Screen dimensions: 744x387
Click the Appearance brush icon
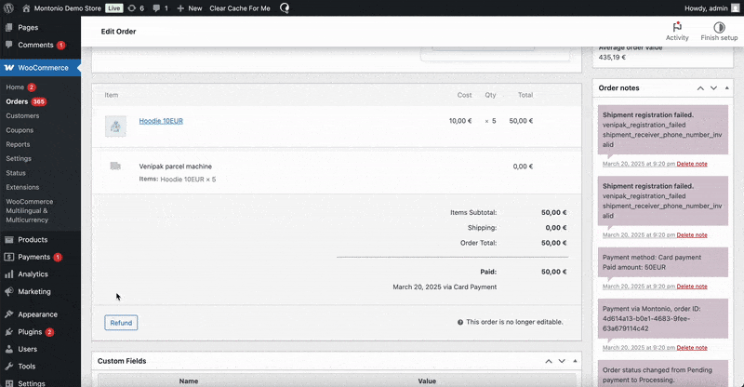tap(8, 314)
